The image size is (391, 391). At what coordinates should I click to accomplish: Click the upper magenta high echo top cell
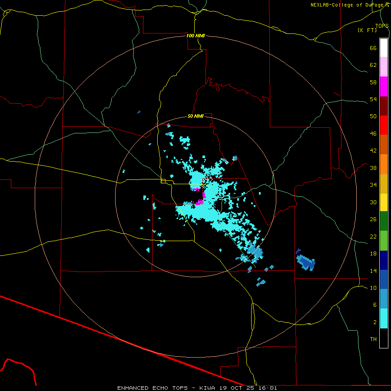click(196, 189)
